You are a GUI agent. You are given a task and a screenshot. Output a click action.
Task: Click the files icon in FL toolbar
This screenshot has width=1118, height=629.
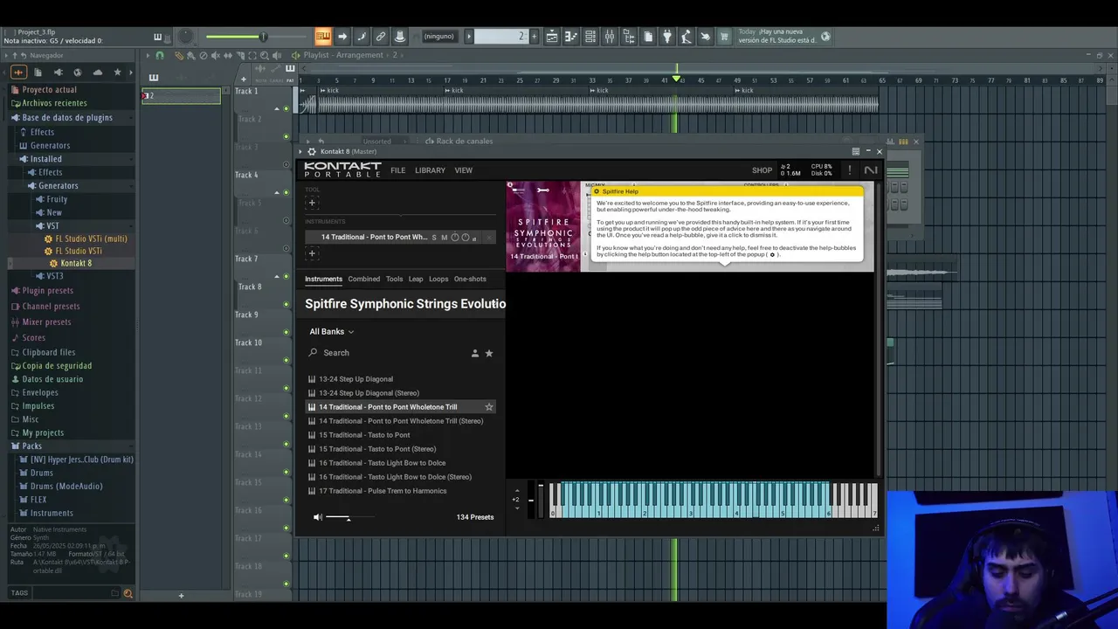pyautogui.click(x=648, y=36)
